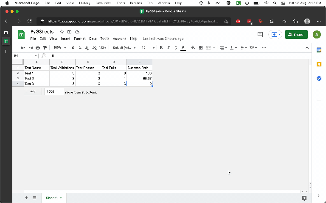Open the Borders tool

[201, 48]
